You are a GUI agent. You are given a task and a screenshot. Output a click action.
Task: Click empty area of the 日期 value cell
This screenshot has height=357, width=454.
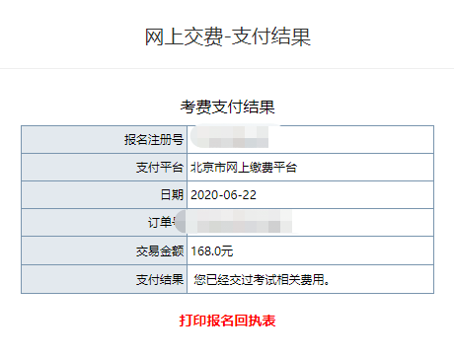pyautogui.click(x=345, y=195)
